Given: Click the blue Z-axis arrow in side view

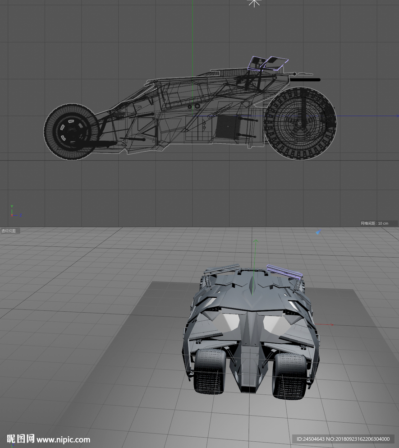Looking at the screenshot, I should (397, 115).
